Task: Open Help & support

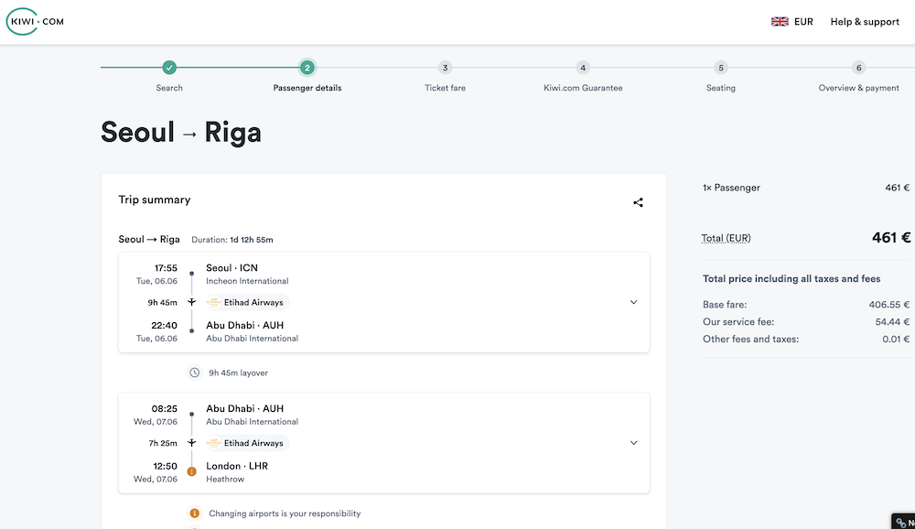Action: (x=864, y=22)
